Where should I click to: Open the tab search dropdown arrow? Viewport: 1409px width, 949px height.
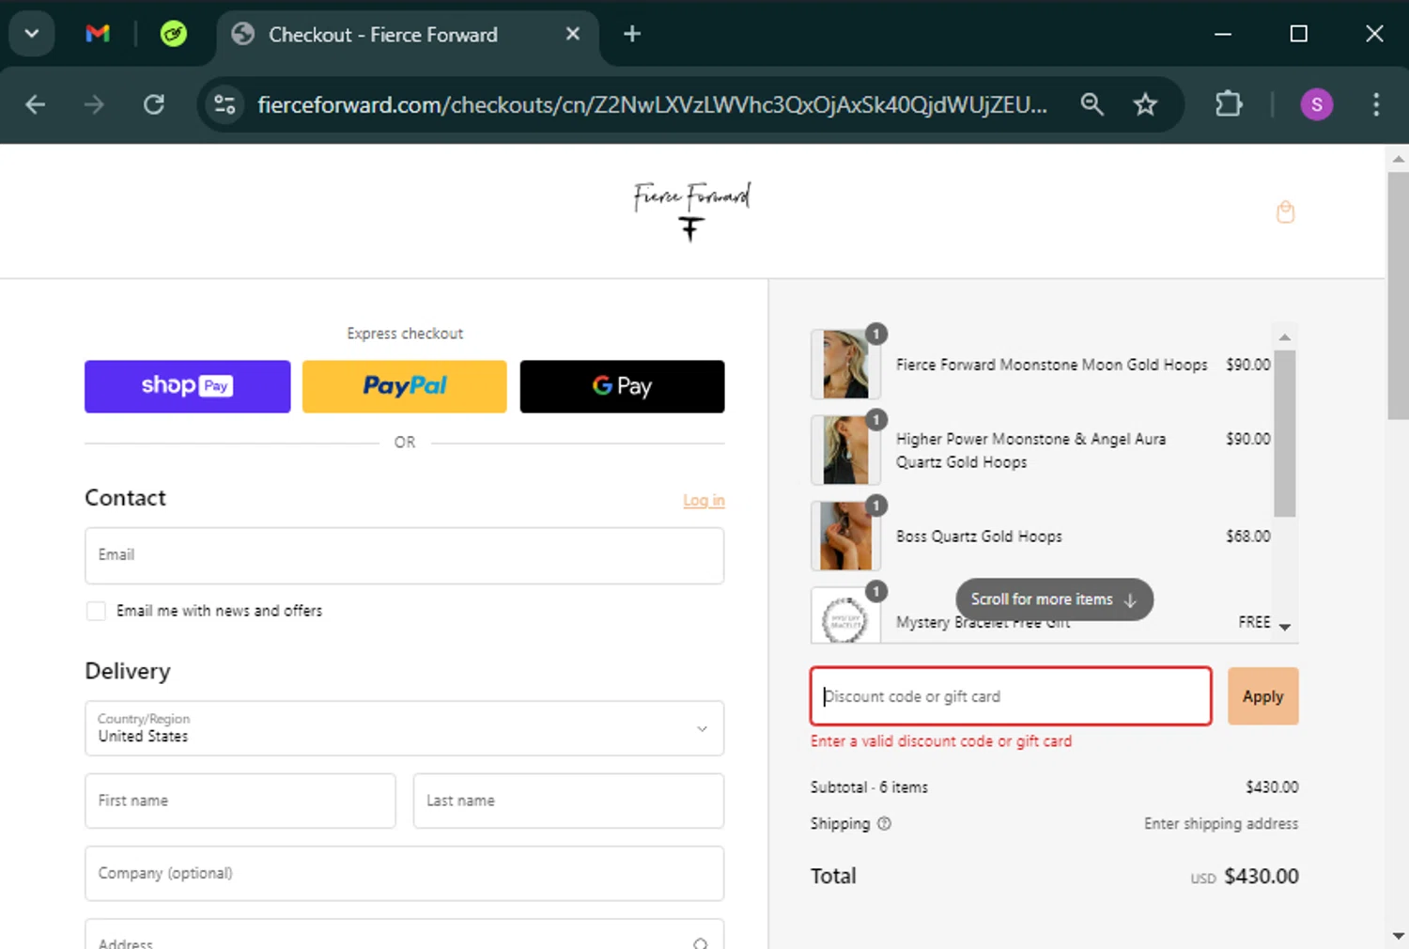pos(31,34)
